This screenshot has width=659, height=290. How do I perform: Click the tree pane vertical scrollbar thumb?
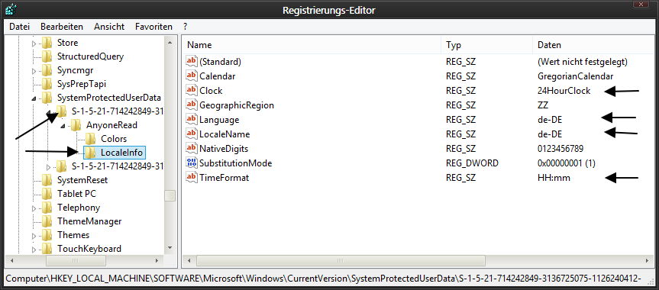(170, 196)
